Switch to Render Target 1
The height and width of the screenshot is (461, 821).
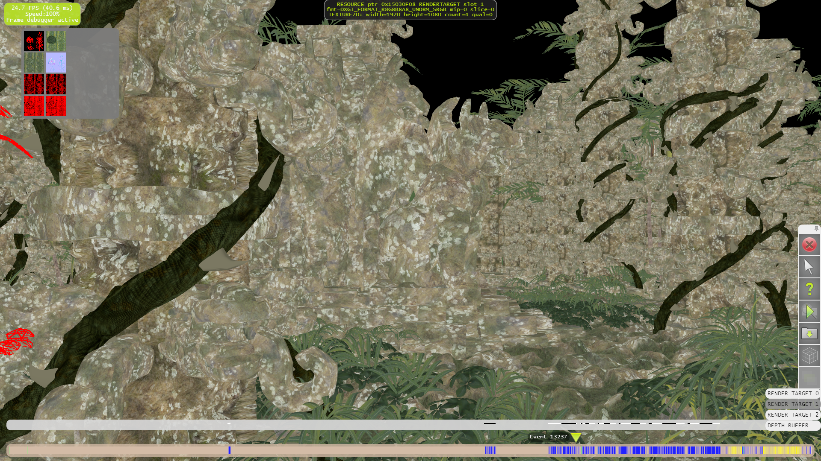tap(792, 404)
